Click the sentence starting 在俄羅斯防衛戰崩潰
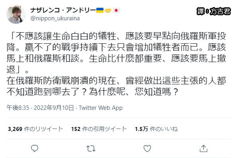Image resolution: width=238 pixels, height=158 pixels. tap(116, 86)
